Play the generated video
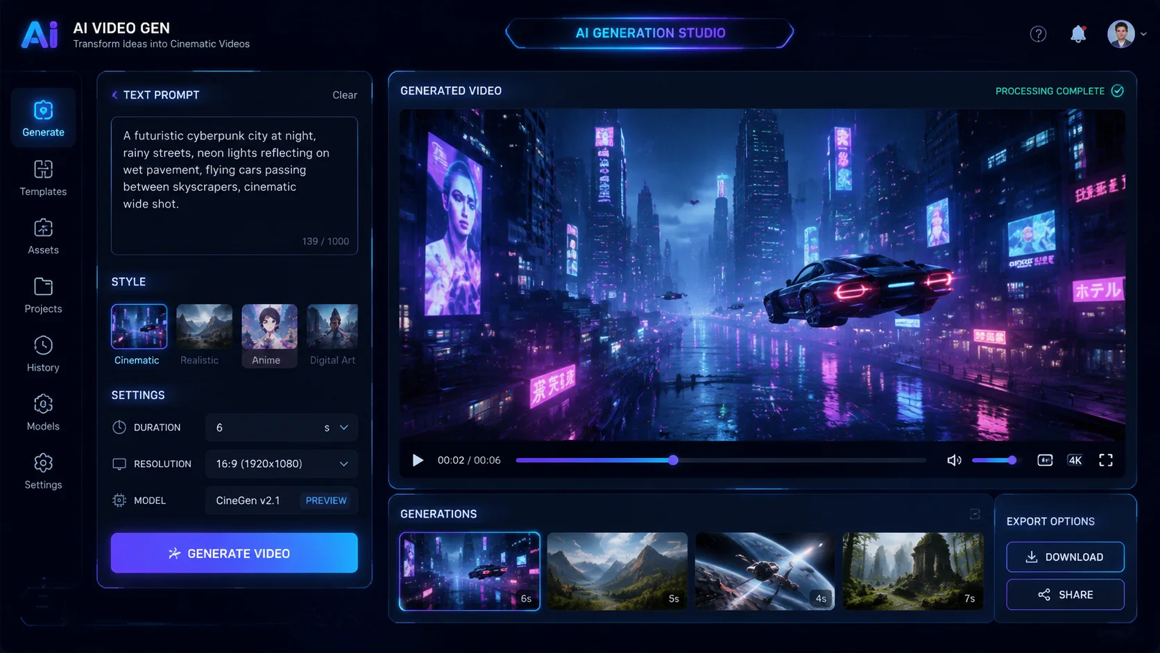The image size is (1160, 653). 418,460
